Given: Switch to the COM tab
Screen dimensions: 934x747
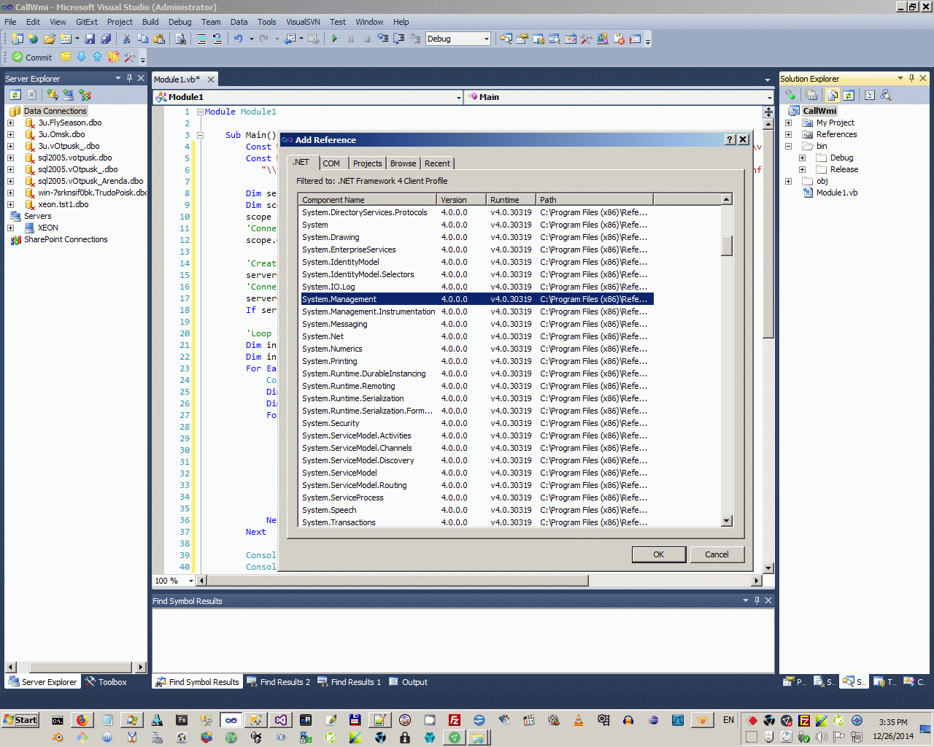Looking at the screenshot, I should click(x=331, y=163).
